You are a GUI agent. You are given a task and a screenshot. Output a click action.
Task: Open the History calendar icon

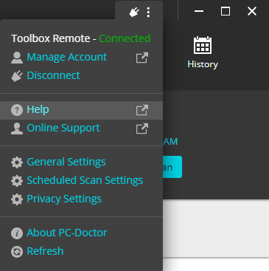click(x=203, y=45)
